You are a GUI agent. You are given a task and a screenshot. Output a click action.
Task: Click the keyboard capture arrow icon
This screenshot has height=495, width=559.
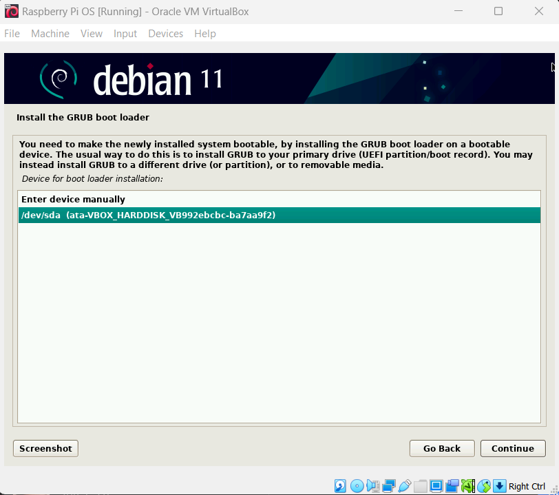500,486
